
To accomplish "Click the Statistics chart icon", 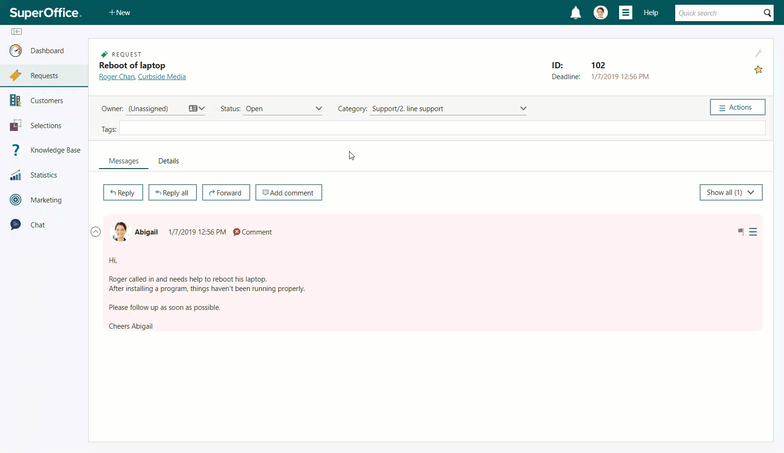I will tap(16, 175).
